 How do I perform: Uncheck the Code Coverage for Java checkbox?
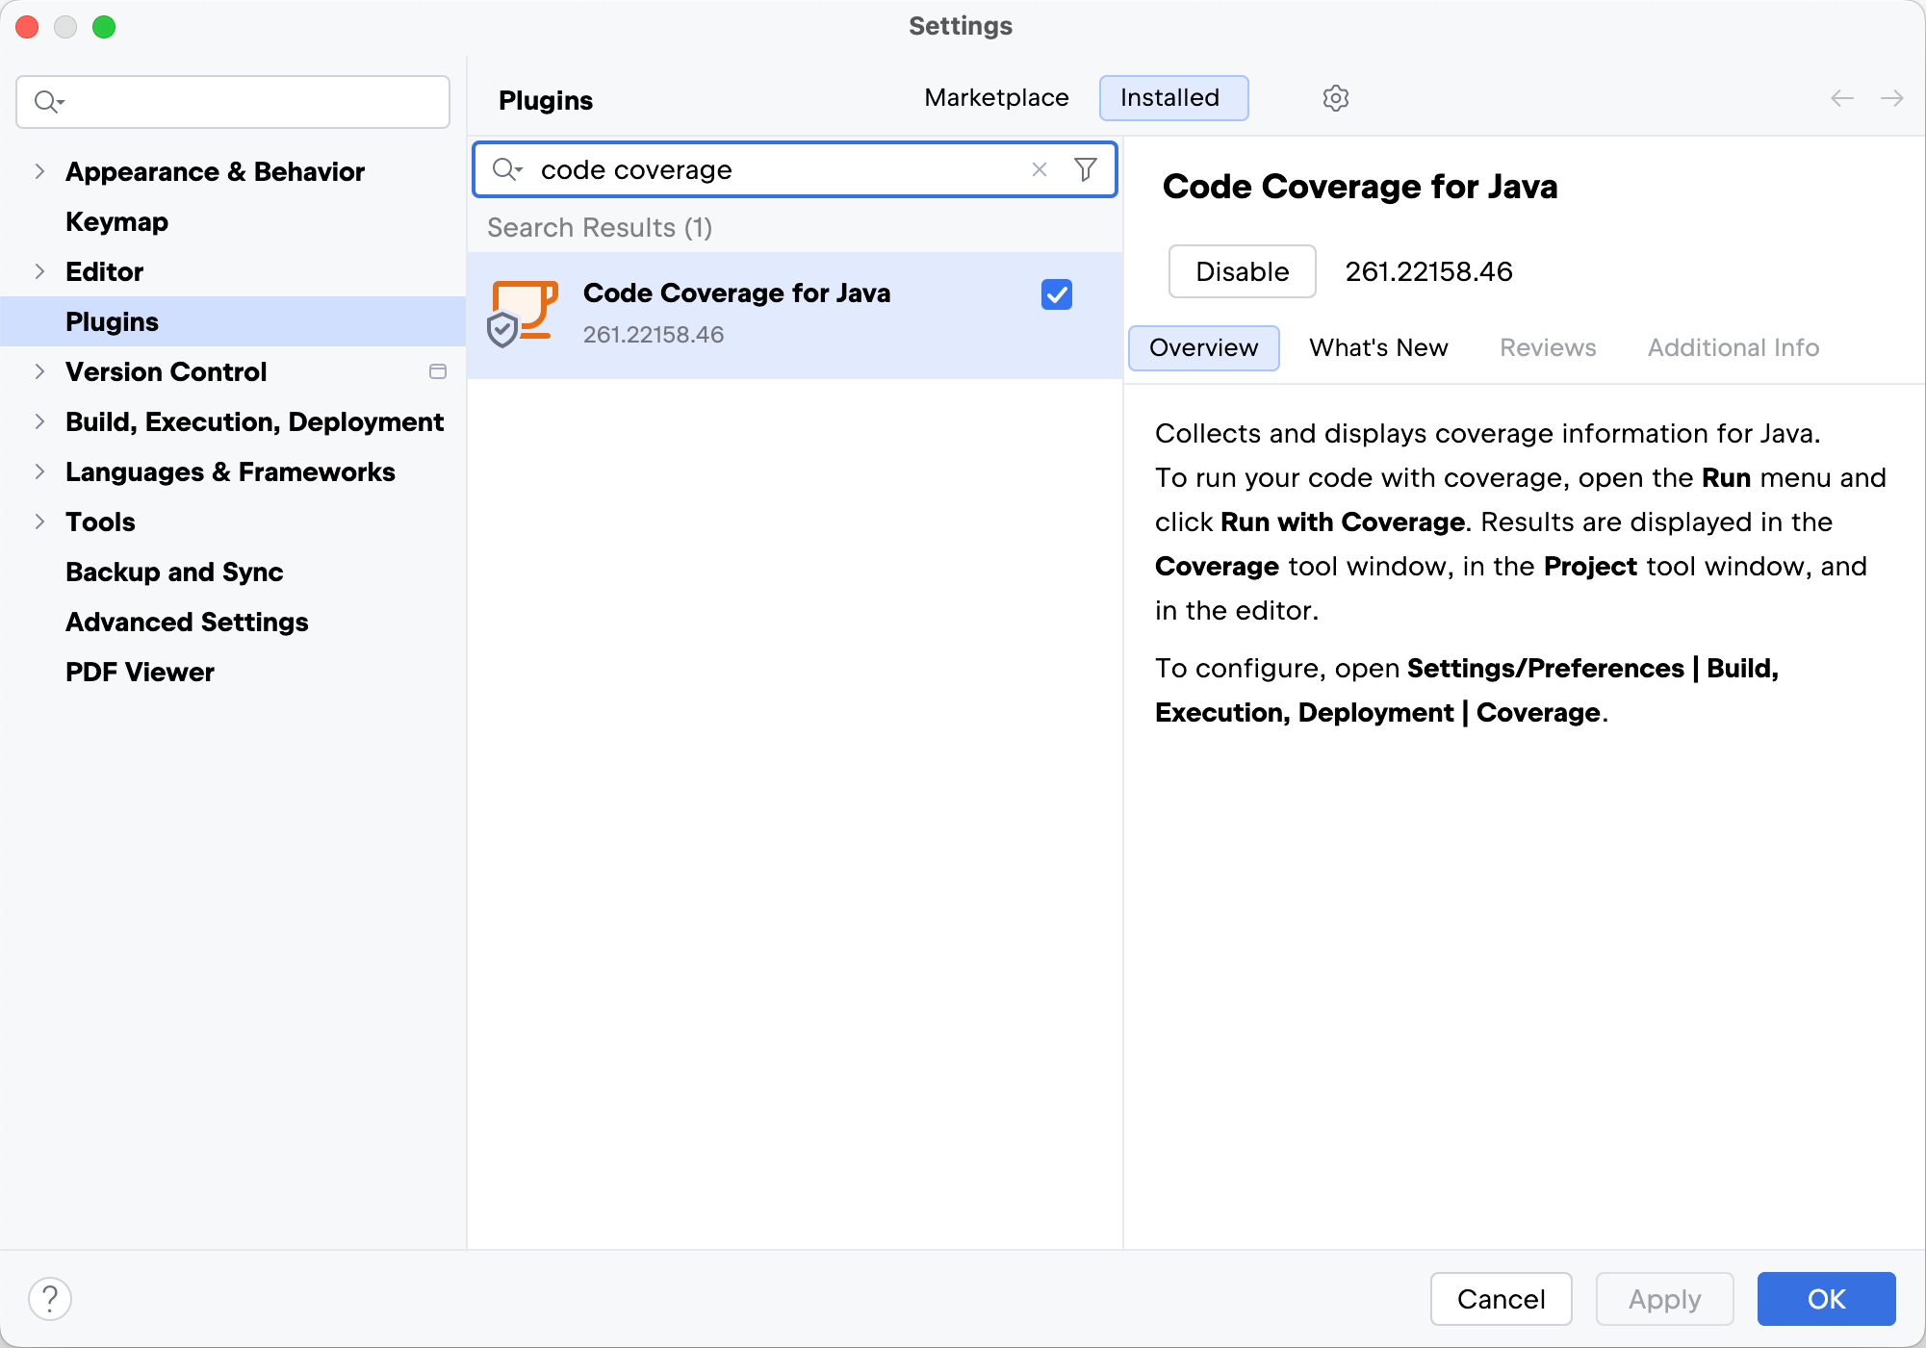pyautogui.click(x=1056, y=294)
